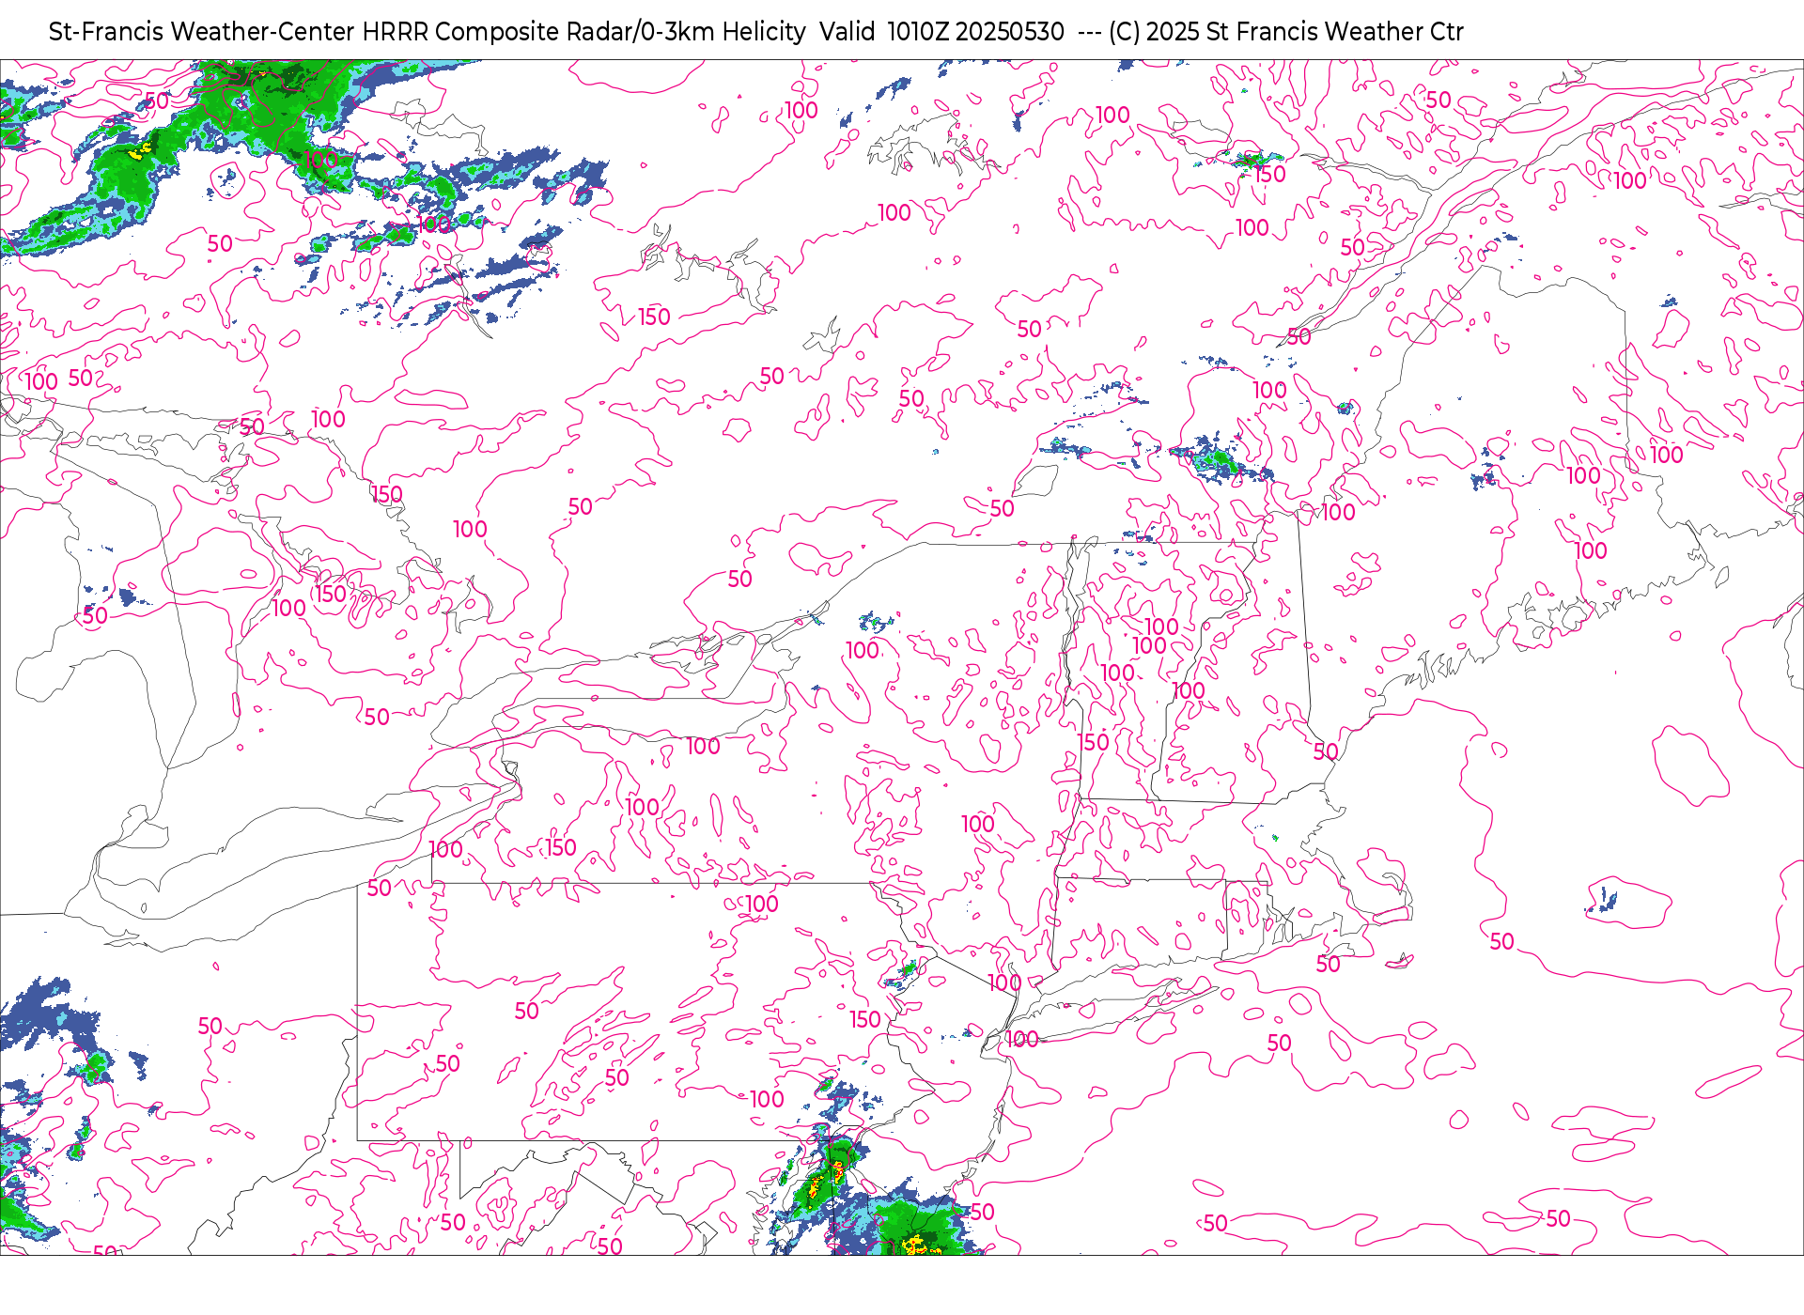Click the "HRRR Composite Radar/0-3km Helicity" product label
The width and height of the screenshot is (1804, 1315).
coord(583,32)
